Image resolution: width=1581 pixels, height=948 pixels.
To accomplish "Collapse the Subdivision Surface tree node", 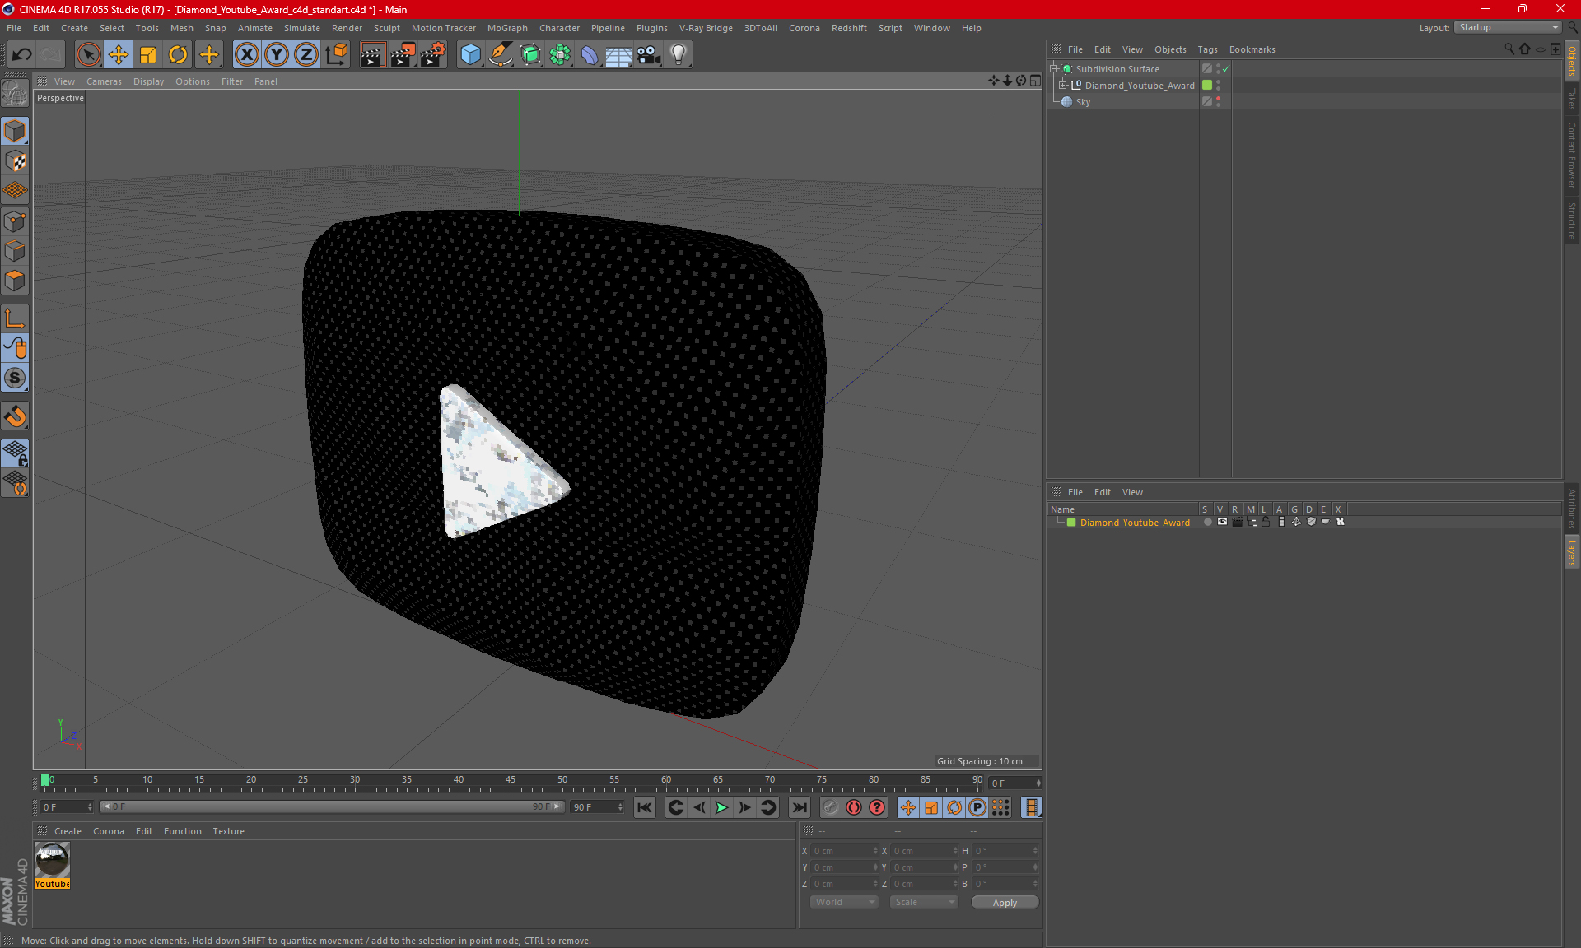I will click(x=1054, y=69).
